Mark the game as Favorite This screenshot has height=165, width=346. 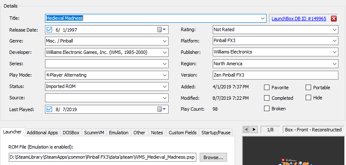tap(267, 88)
